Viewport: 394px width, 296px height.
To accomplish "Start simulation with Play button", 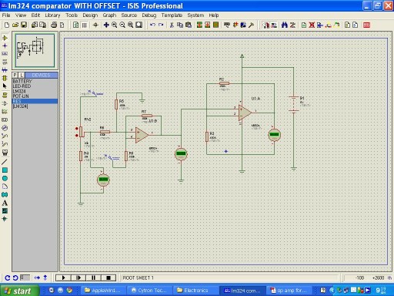I will 63,277.
